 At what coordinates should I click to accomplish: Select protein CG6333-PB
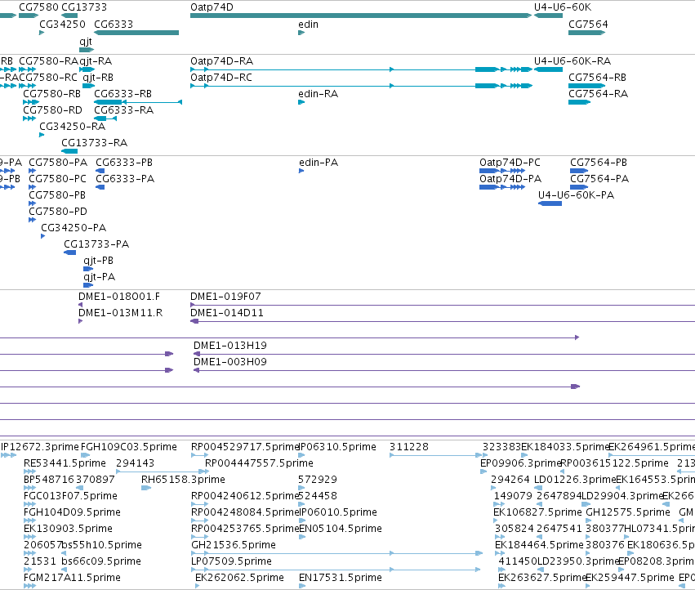[100, 171]
